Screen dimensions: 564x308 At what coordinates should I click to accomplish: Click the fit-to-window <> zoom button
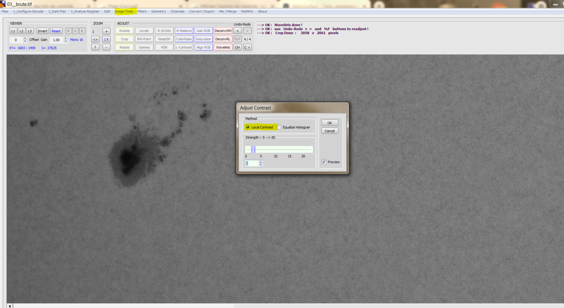[x=96, y=39]
